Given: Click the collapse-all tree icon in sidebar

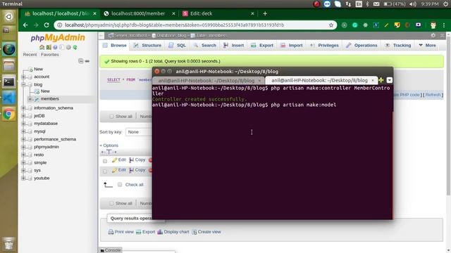Looking at the screenshot, I should 81,61.
